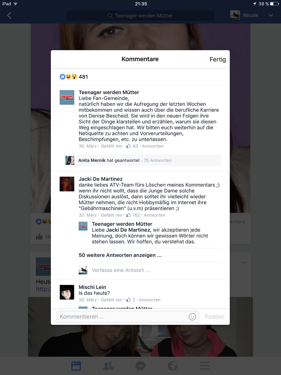Tap Fertig to close comments
Image resolution: width=281 pixels, height=375 pixels.
(218, 59)
